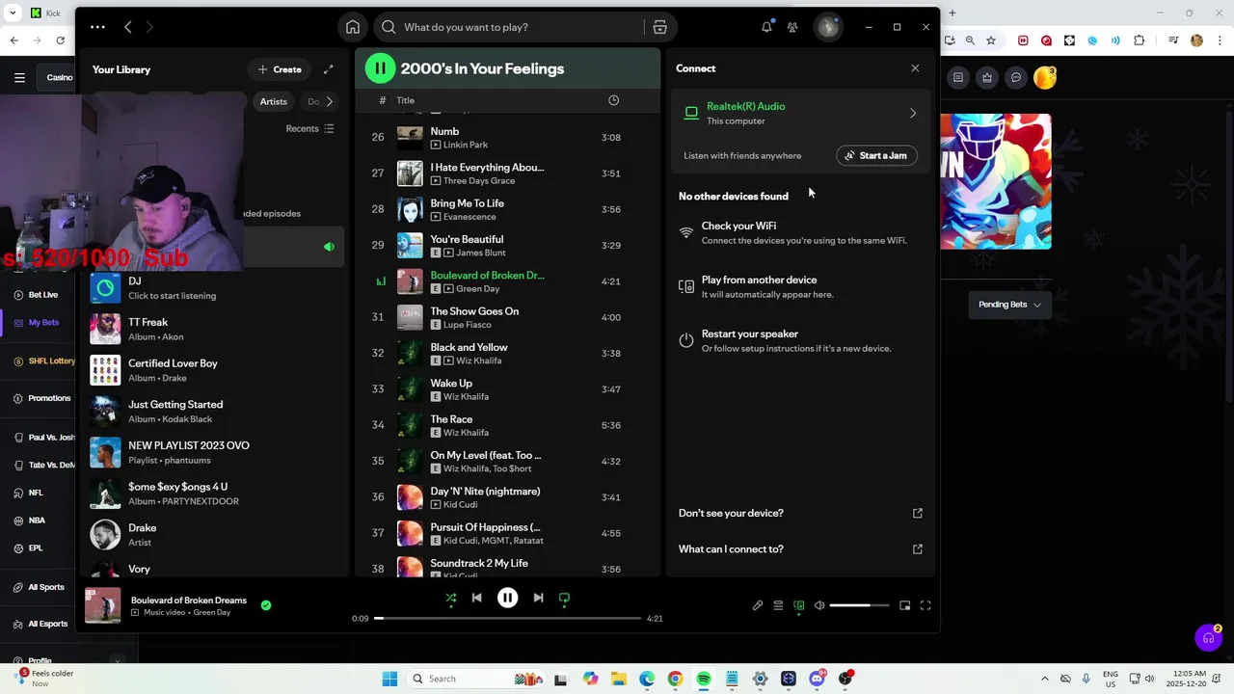Screen dimensions: 1234x694
Task: Switch the library list view via Recents icon
Action: coord(329,128)
